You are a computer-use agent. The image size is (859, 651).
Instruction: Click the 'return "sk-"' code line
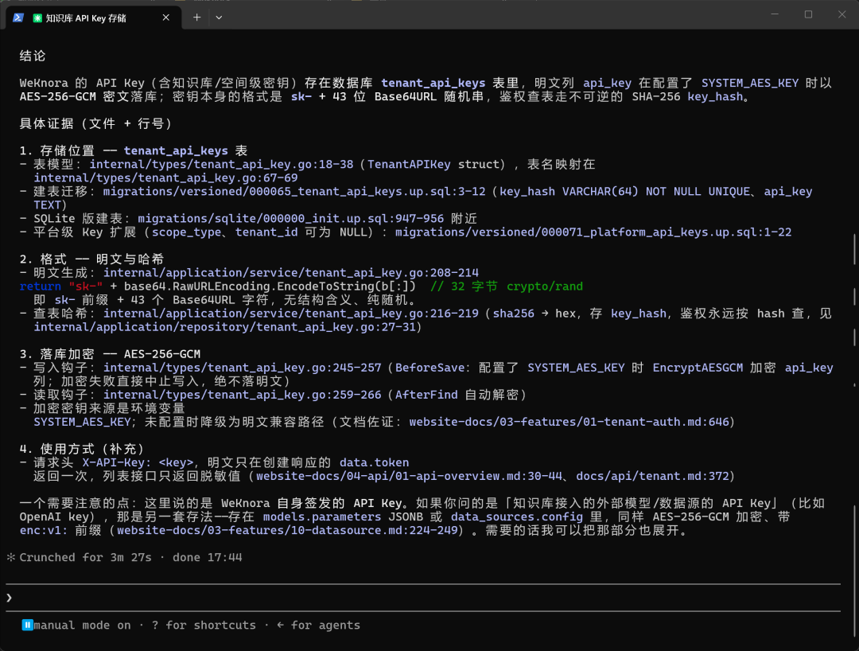click(x=217, y=287)
